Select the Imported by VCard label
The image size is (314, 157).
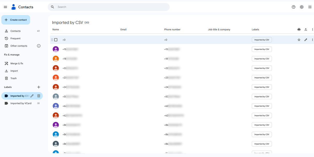coord(22,103)
